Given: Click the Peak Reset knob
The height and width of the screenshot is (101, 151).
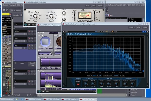Looking at the screenshot, I should (x=116, y=84).
